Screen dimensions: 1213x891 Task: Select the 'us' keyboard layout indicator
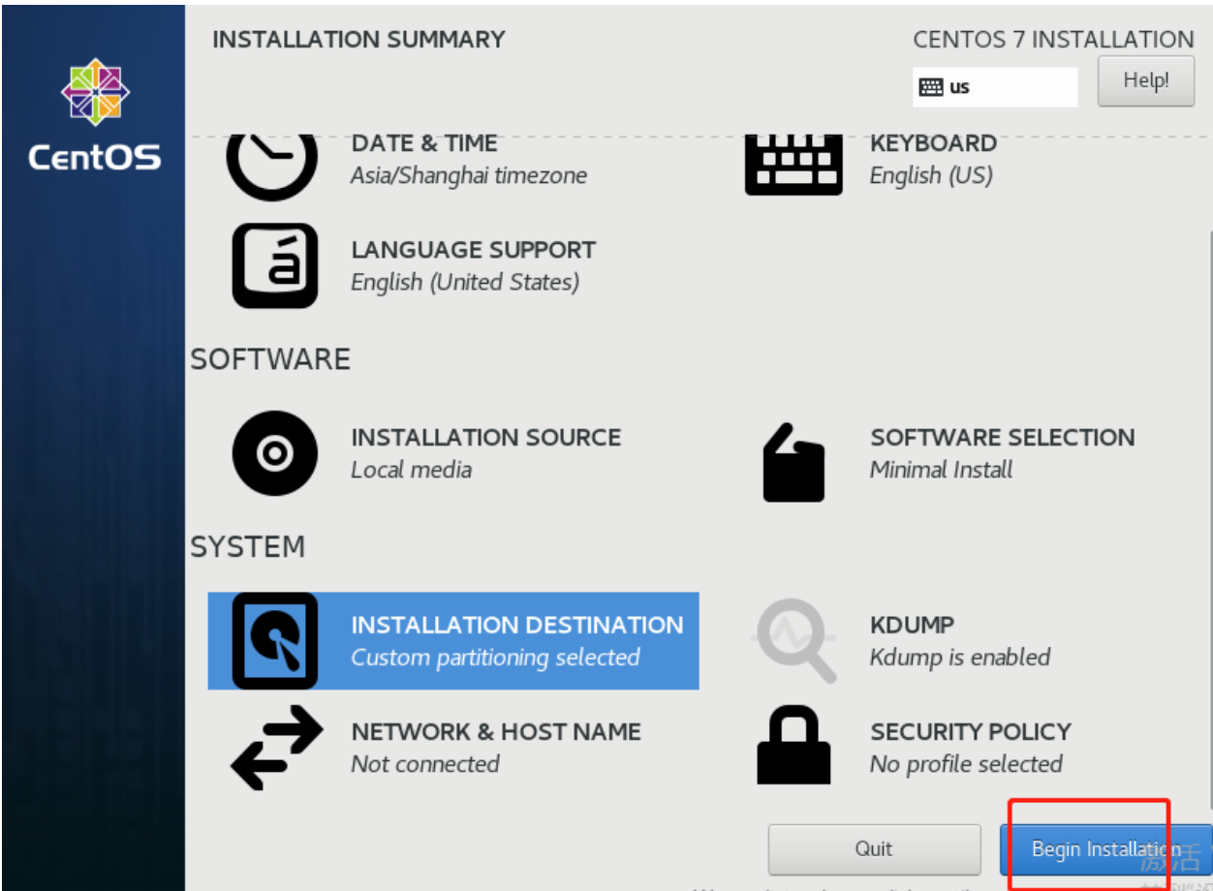(x=995, y=87)
